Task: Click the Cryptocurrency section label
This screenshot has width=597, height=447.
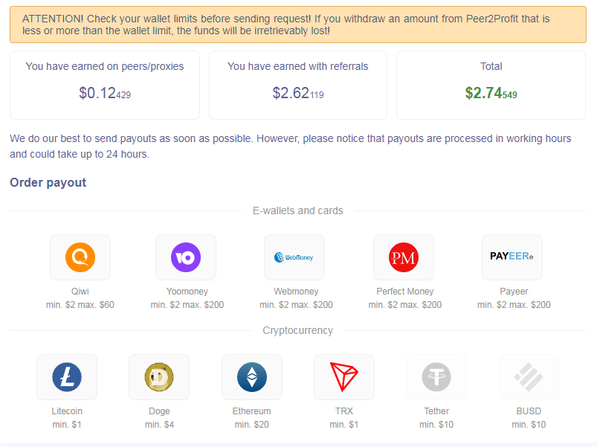Action: point(298,330)
